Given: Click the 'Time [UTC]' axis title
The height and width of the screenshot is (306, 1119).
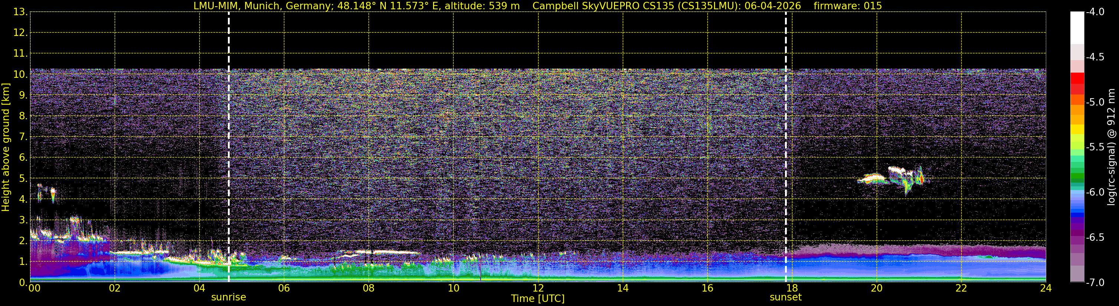Looking at the screenshot, I should [538, 299].
